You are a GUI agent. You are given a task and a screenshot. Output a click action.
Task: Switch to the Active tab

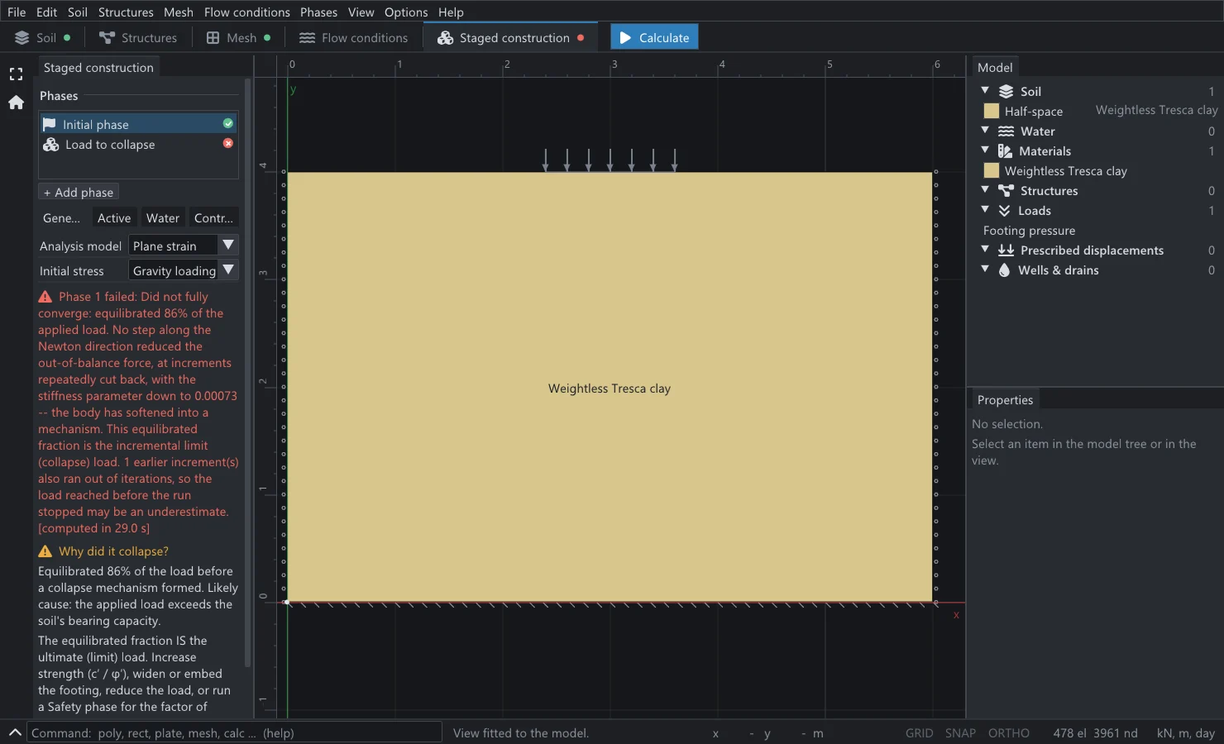click(x=114, y=218)
